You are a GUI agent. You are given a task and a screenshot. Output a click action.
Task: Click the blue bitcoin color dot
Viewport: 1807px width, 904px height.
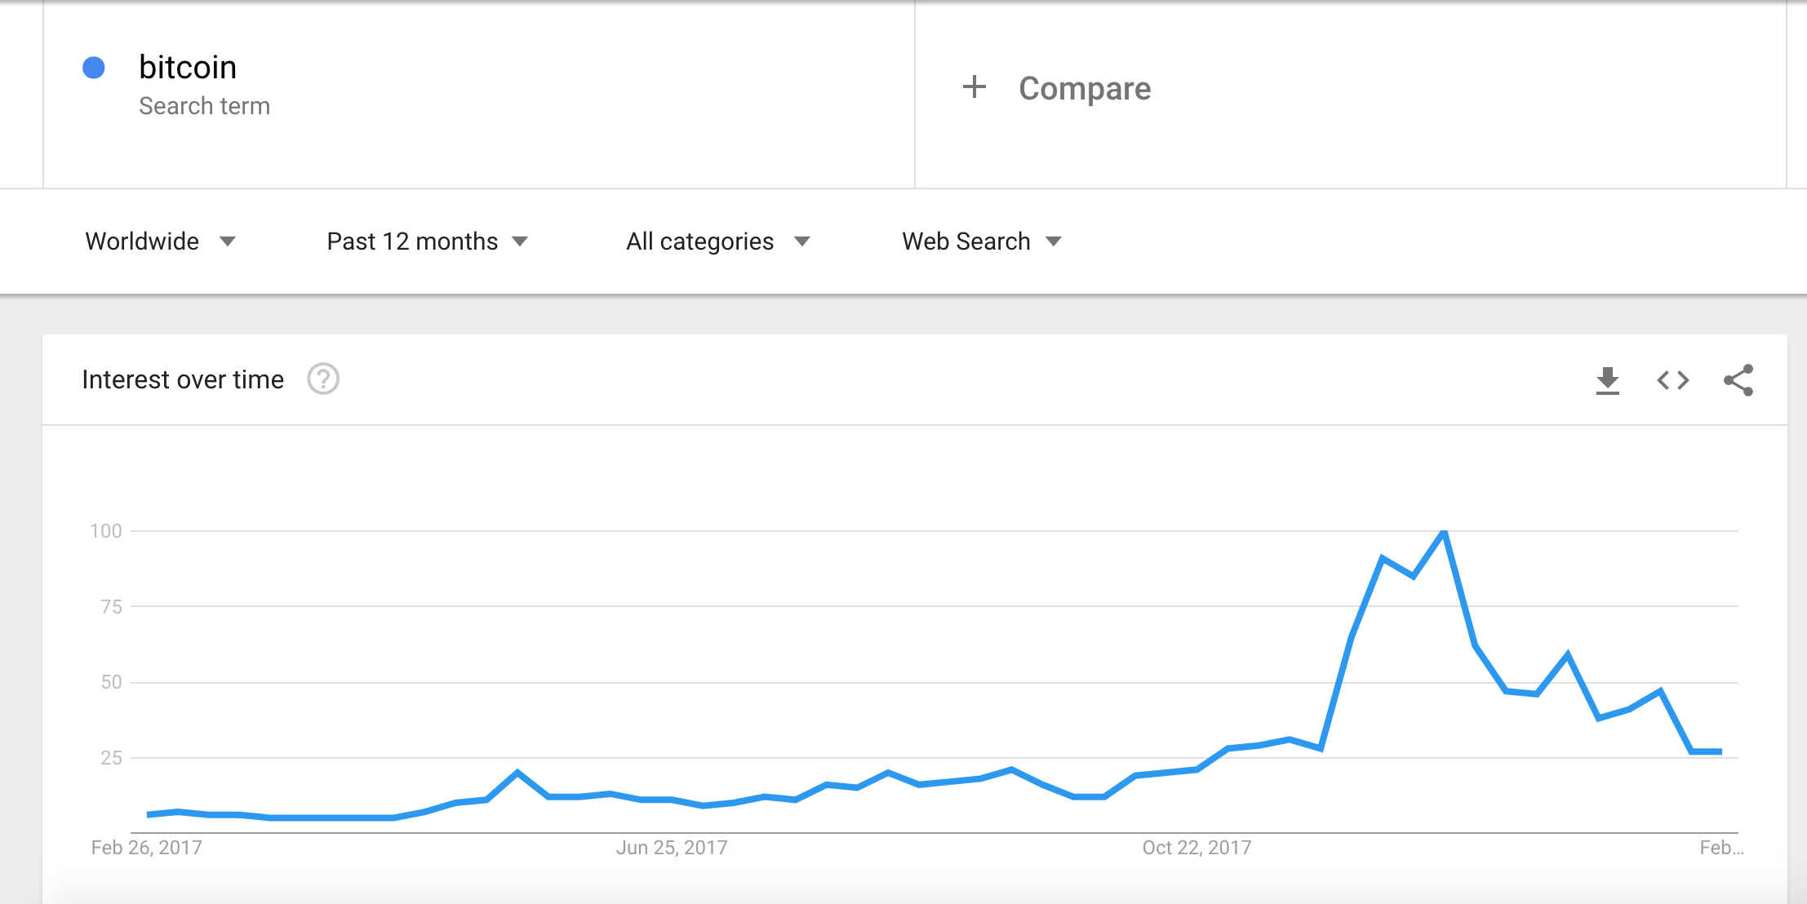pyautogui.click(x=94, y=68)
